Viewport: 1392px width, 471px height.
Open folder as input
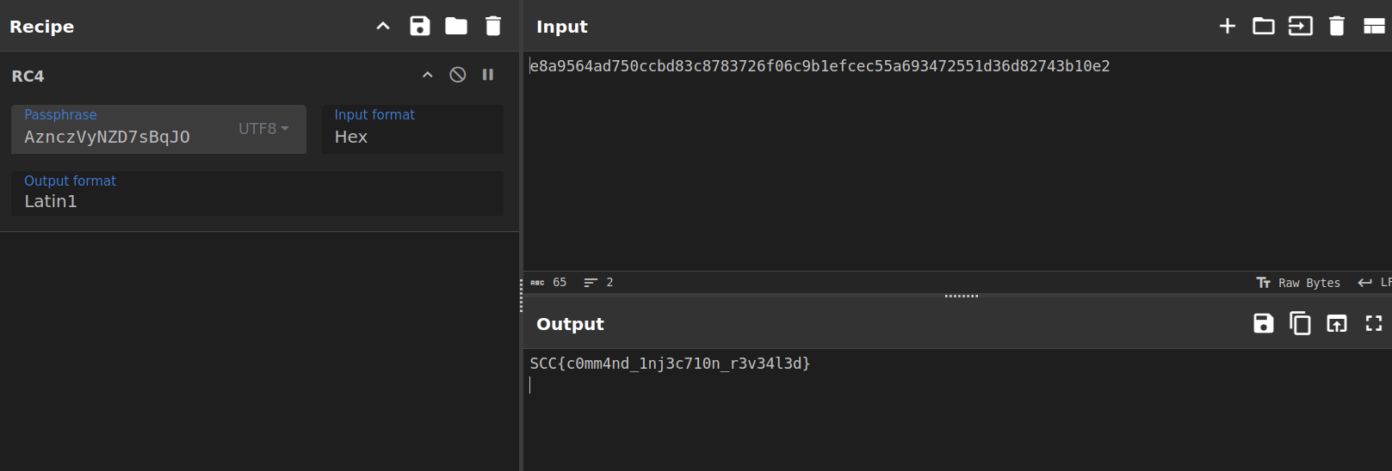tap(1264, 26)
